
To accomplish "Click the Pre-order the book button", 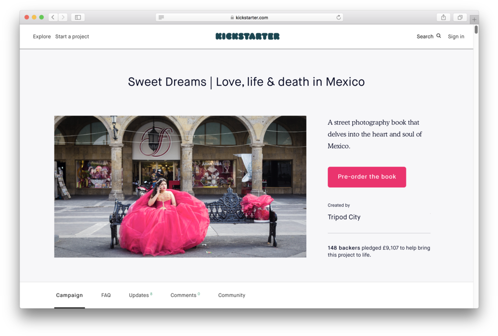I will click(x=367, y=177).
